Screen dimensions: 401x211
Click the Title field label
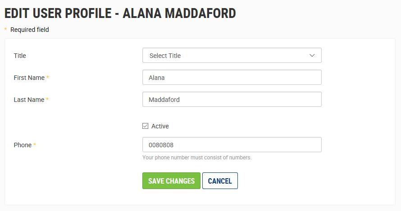pos(20,56)
